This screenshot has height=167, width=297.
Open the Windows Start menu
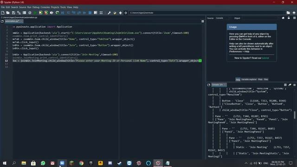coord(5,163)
